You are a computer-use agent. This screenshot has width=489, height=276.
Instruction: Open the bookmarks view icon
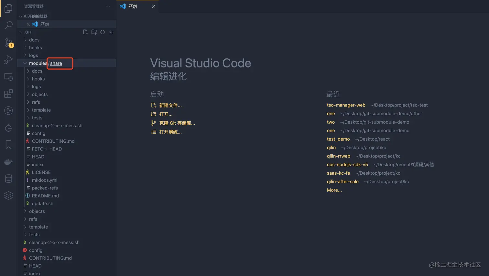pos(8,144)
